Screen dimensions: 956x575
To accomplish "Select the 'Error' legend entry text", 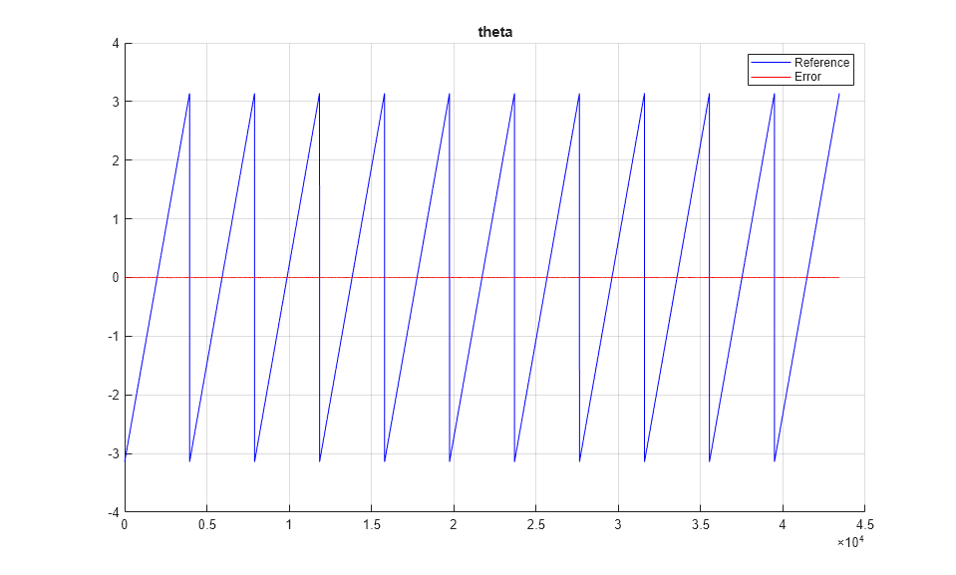I will tap(807, 76).
